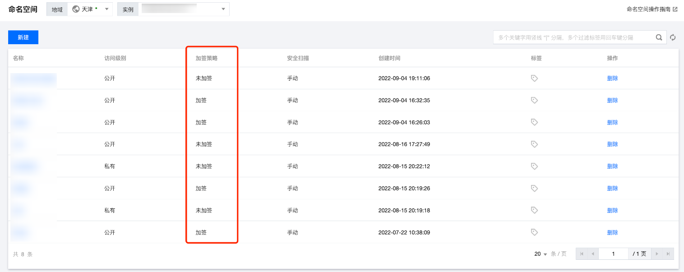Open the 实例 instance dropdown

[x=184, y=9]
